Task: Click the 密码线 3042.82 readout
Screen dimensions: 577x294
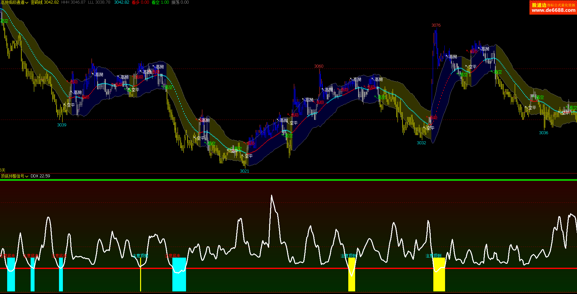Action: click(x=45, y=2)
